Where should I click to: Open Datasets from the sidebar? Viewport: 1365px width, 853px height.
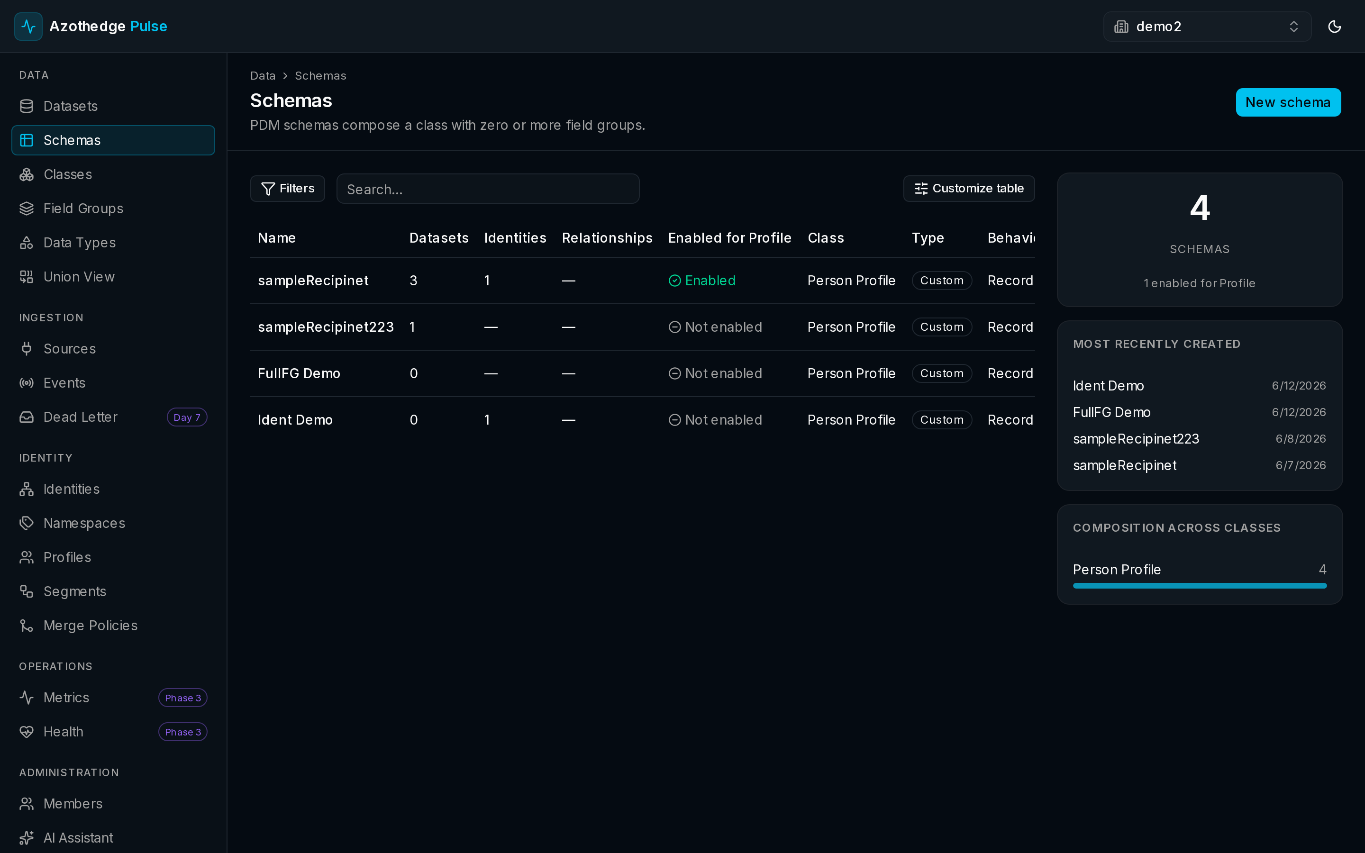[x=113, y=106]
